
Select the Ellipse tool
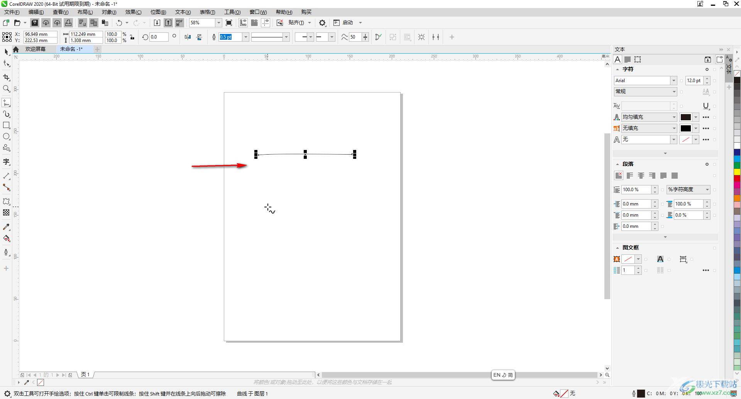(6, 136)
